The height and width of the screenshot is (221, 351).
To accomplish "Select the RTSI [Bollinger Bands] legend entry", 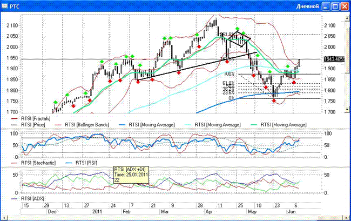I will point(82,125).
